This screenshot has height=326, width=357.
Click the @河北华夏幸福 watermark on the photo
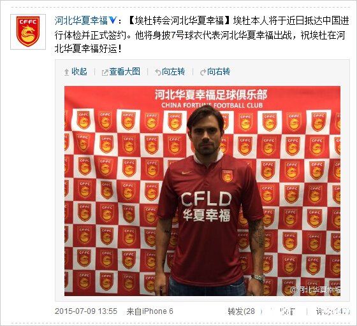coord(316,290)
